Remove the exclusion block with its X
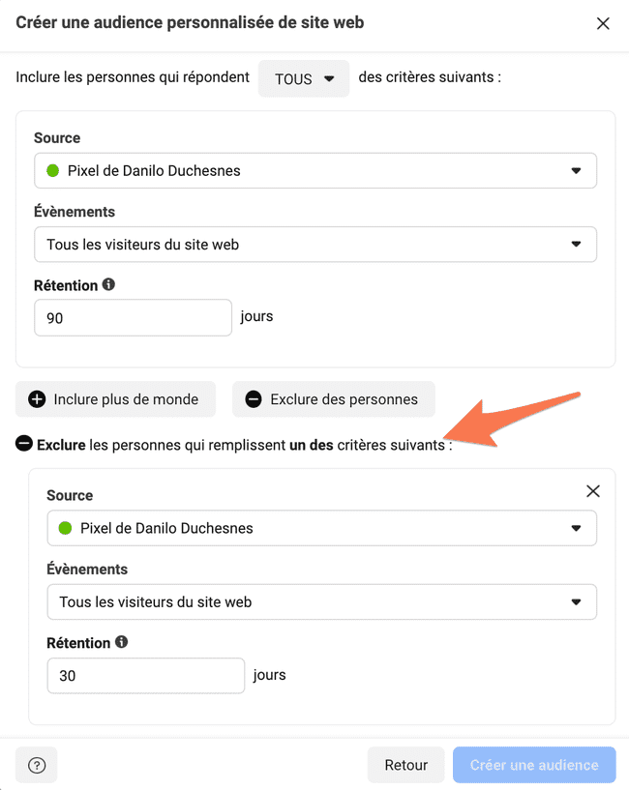Image resolution: width=629 pixels, height=790 pixels. (592, 491)
